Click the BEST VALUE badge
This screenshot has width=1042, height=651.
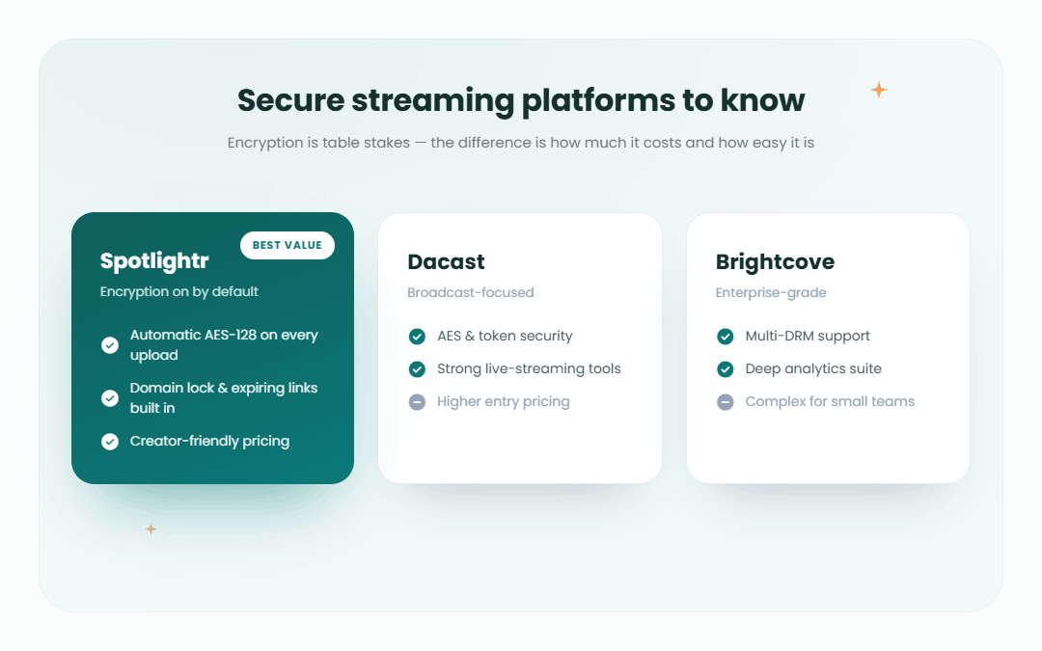point(288,245)
